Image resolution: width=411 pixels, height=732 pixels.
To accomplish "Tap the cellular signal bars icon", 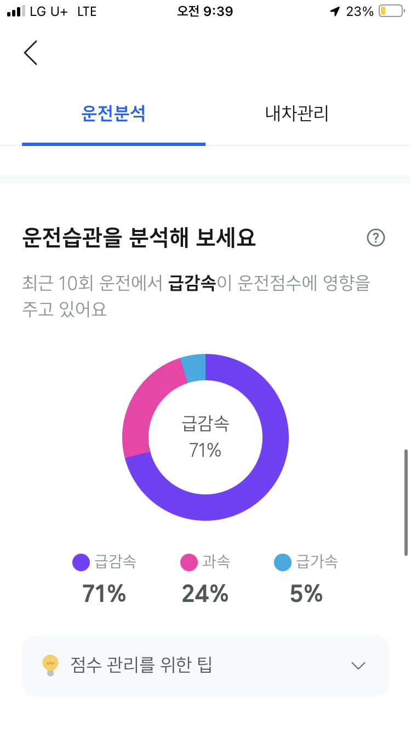I will tap(16, 12).
